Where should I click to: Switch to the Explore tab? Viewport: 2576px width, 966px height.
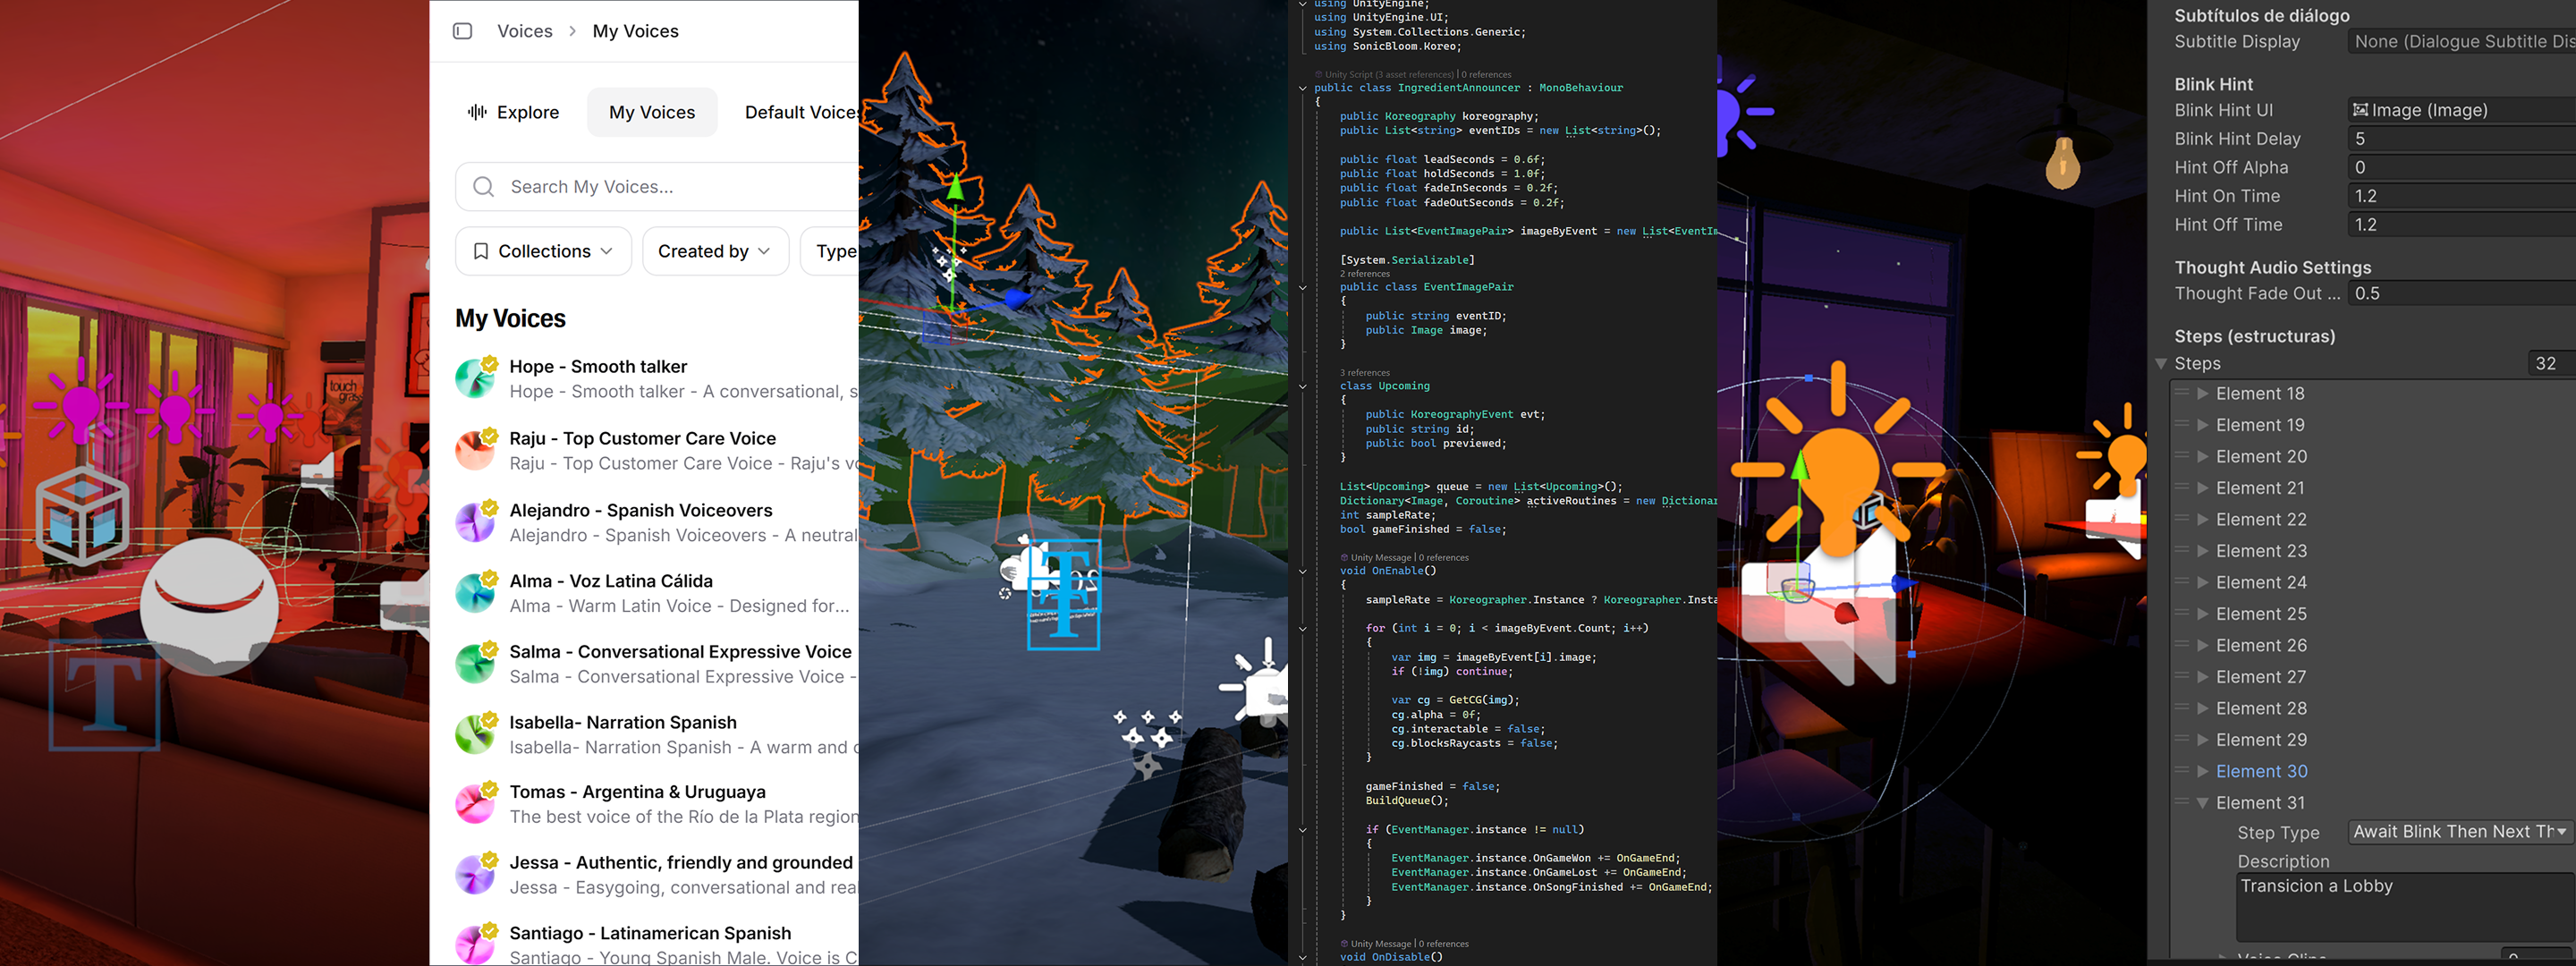pyautogui.click(x=514, y=112)
